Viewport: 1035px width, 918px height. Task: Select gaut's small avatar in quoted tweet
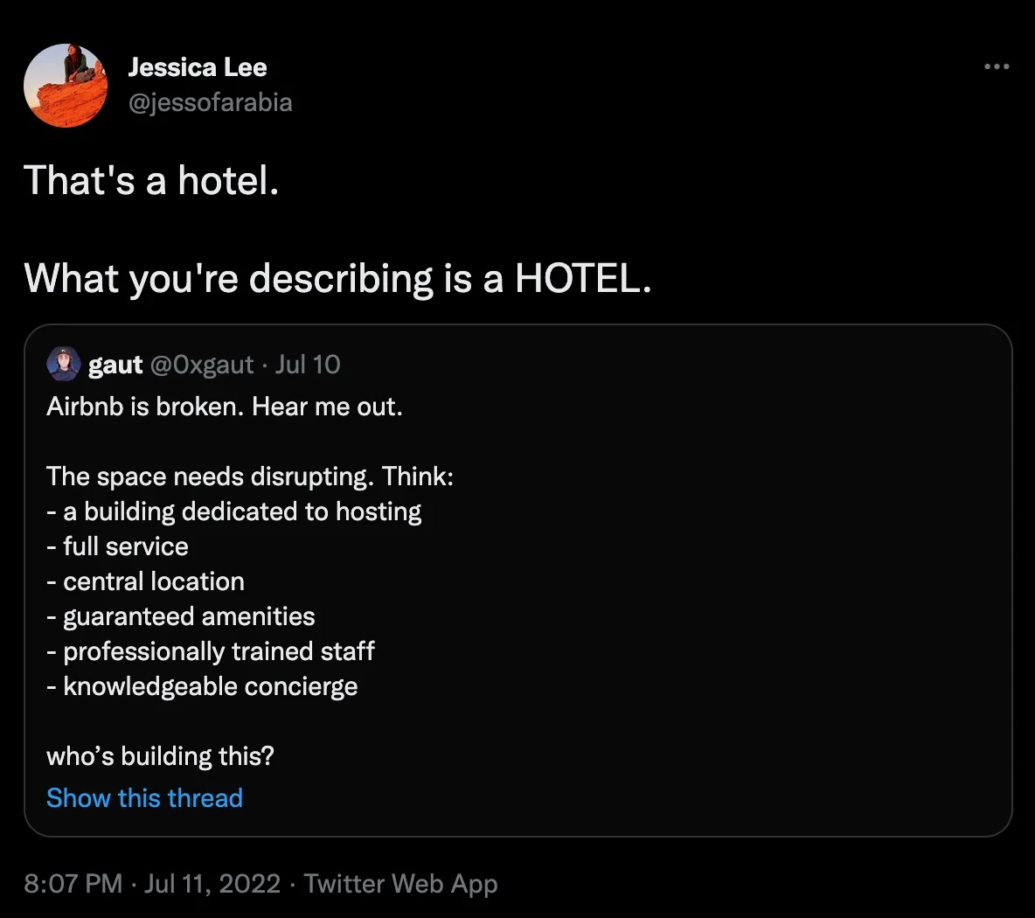(62, 364)
